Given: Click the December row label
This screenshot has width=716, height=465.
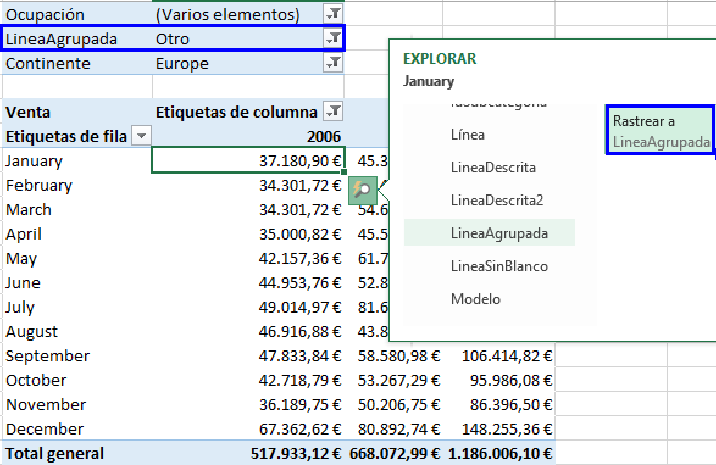Looking at the screenshot, I should click(x=45, y=429).
